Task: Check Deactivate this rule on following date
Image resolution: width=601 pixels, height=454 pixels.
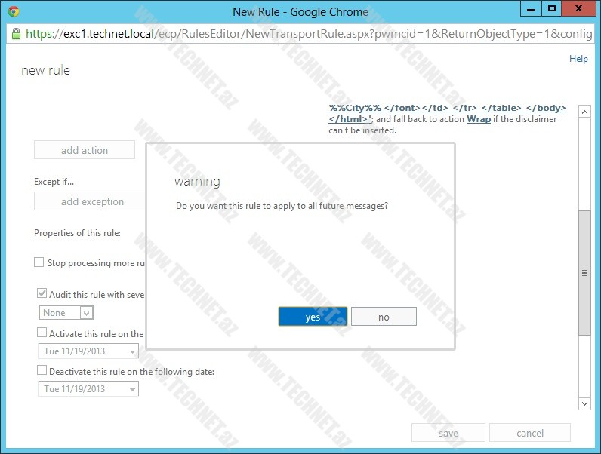Action: tap(42, 371)
